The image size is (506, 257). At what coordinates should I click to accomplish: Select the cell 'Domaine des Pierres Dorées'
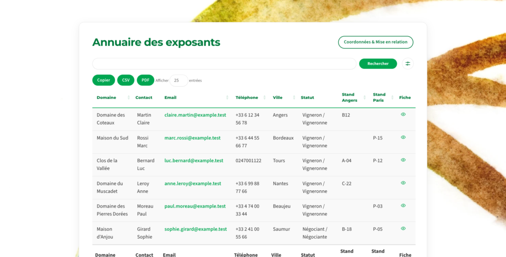[x=112, y=210]
